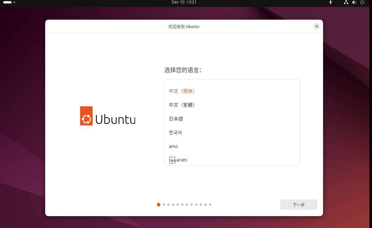Click the Ubuntu logo image
This screenshot has height=228, width=372.
tap(108, 116)
